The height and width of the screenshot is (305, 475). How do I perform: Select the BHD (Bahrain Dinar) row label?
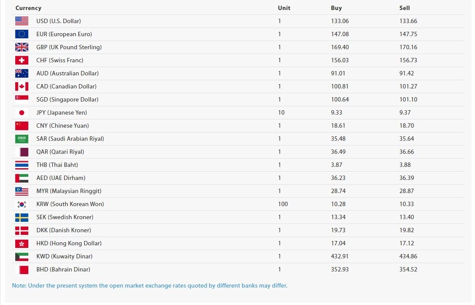click(x=63, y=269)
